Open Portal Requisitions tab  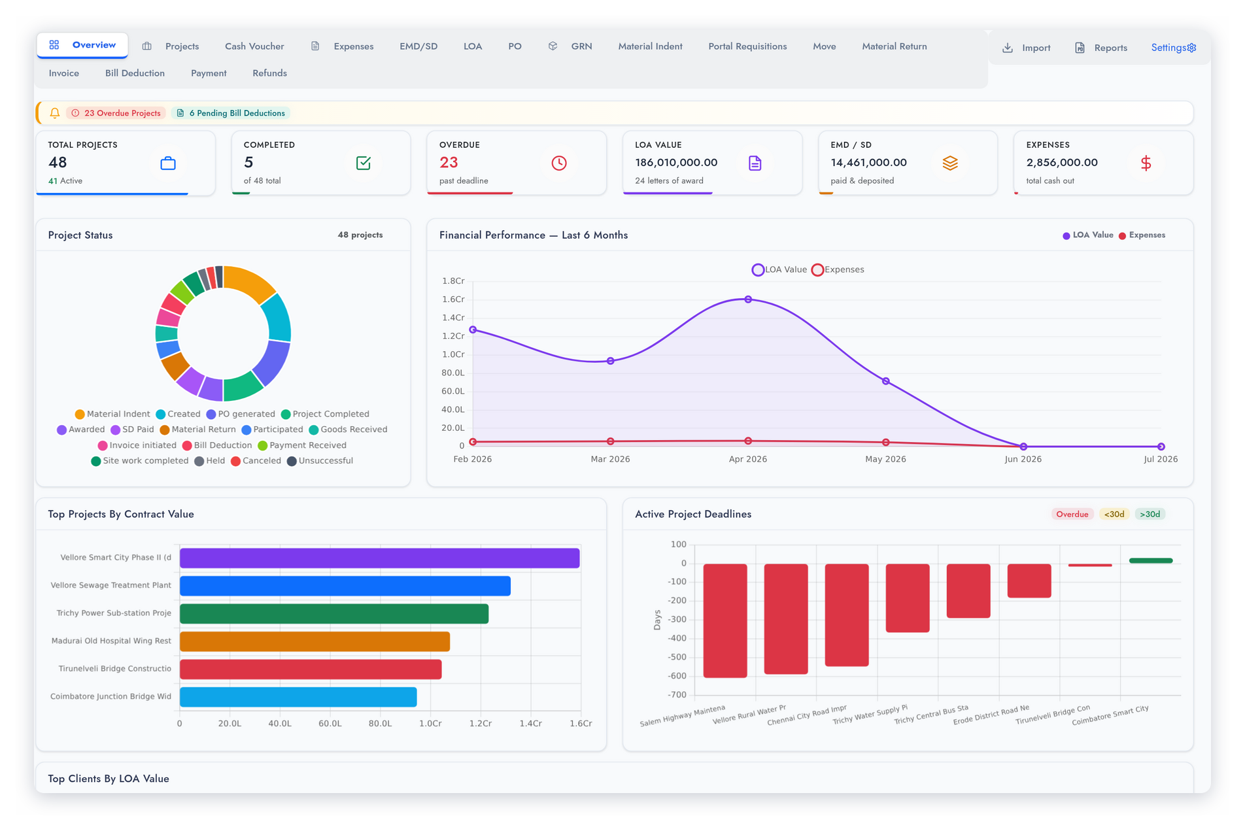coord(747,46)
